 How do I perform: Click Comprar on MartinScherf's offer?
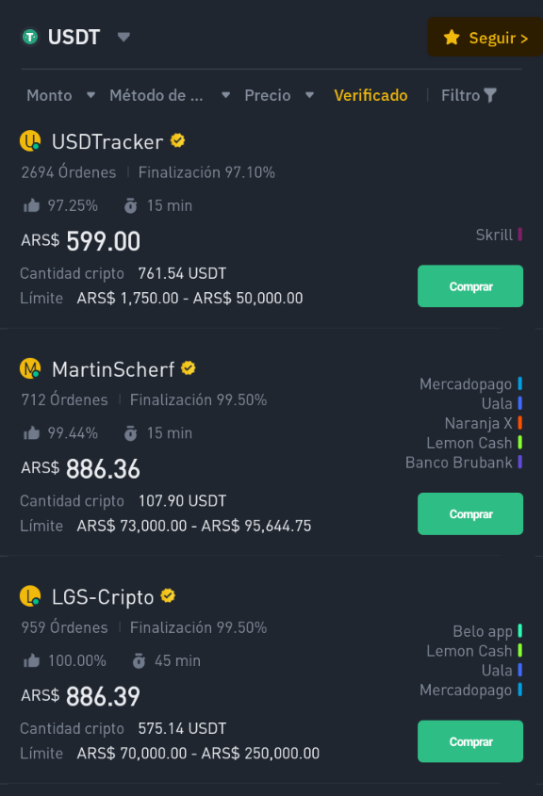point(469,513)
